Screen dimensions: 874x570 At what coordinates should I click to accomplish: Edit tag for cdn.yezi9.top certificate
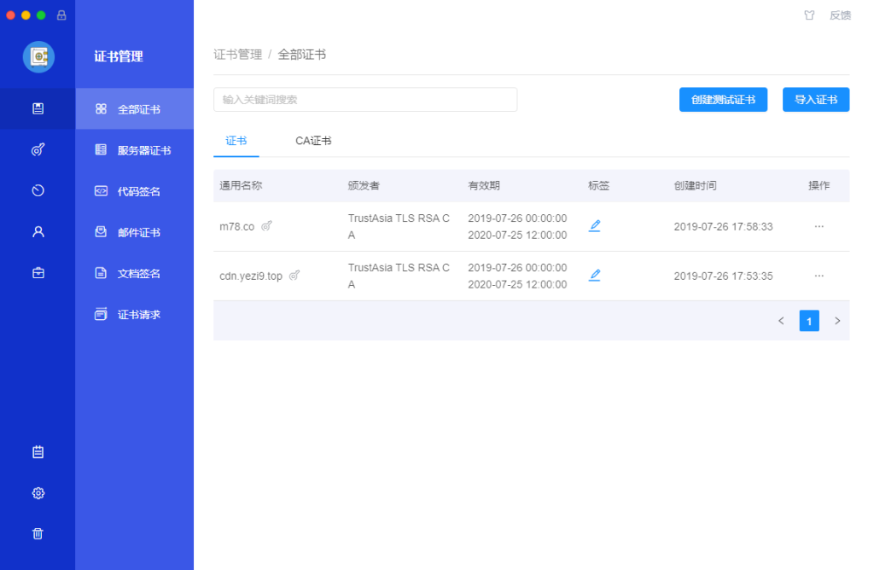click(x=595, y=276)
